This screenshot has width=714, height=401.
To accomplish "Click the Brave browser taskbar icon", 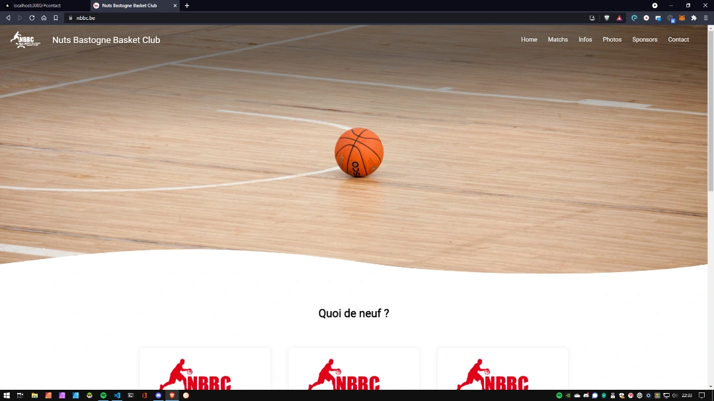I will click(172, 396).
